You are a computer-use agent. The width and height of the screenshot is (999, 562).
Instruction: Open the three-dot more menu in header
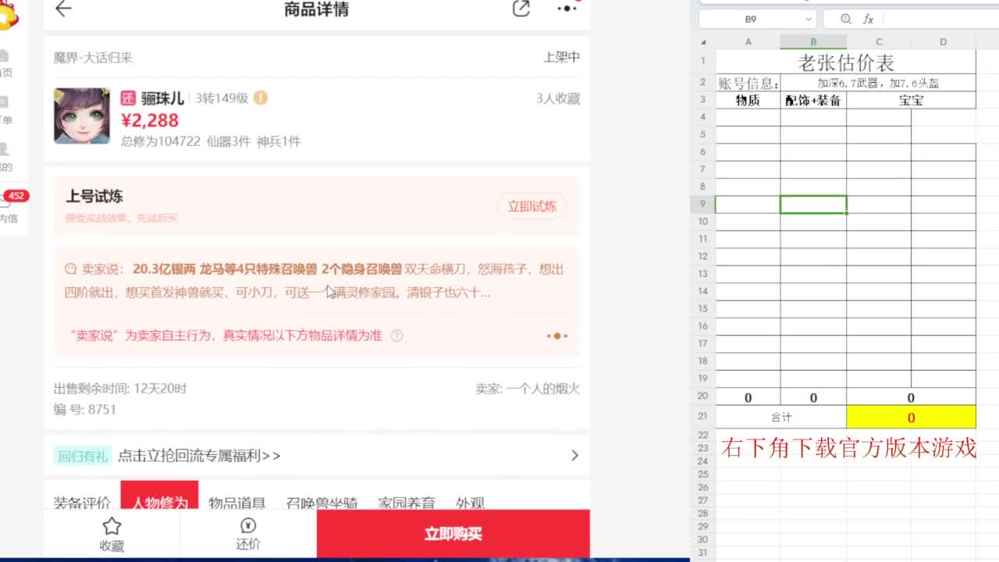coord(567,9)
